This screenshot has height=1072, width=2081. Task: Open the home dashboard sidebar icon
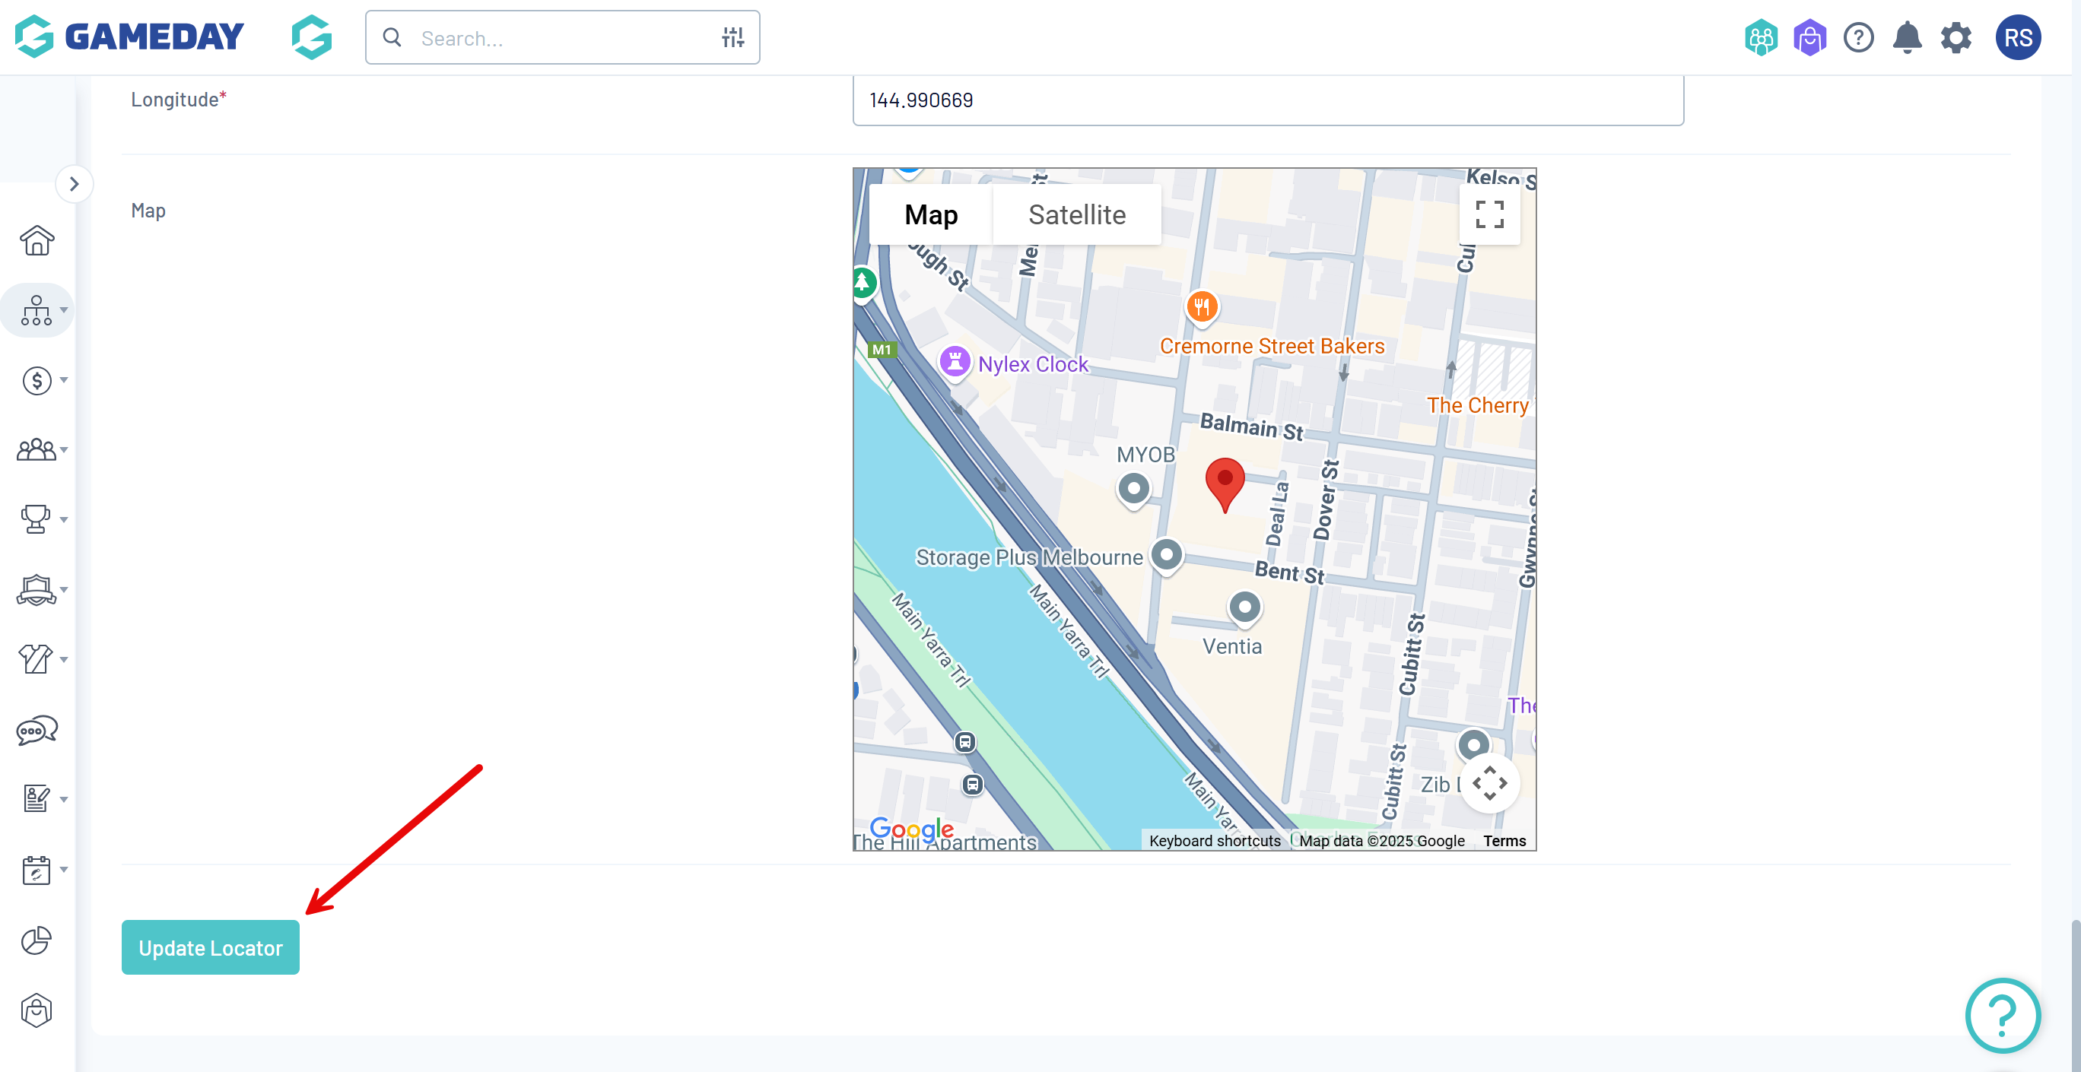[x=37, y=240]
